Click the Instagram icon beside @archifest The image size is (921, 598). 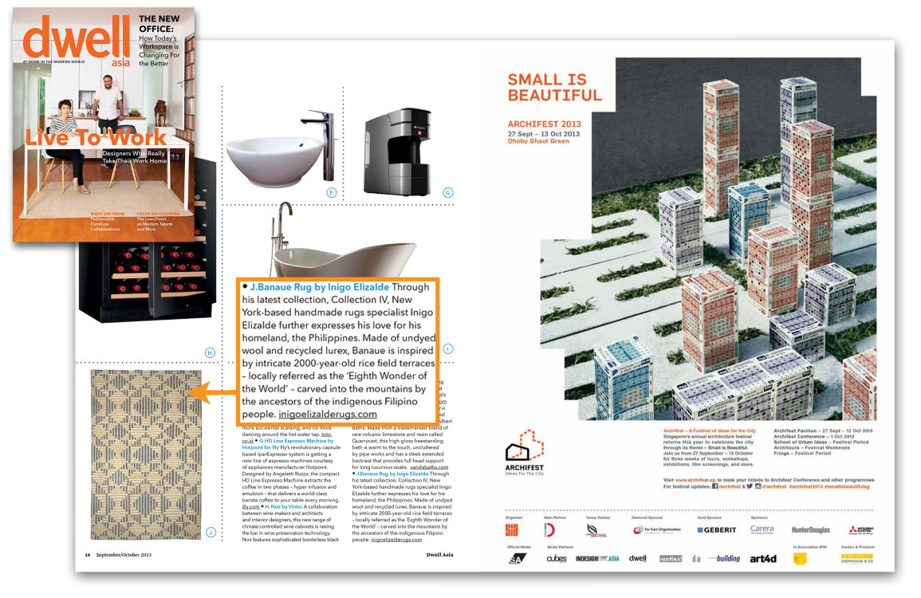tap(760, 486)
